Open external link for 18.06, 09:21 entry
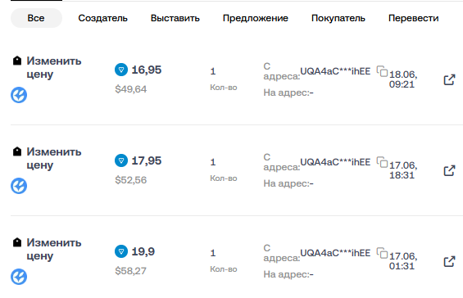Viewport: 463px width, 298px height. 449,79
